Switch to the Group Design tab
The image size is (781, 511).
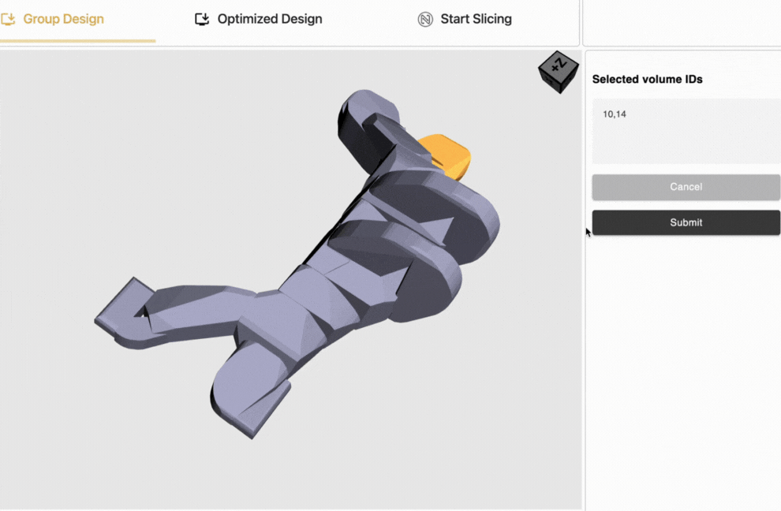63,19
